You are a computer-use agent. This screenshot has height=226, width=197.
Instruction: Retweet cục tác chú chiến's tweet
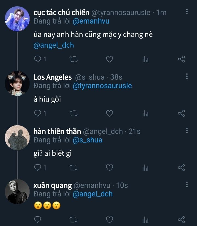tap(74, 59)
